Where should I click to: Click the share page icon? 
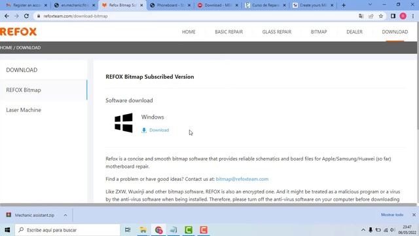coord(371,16)
